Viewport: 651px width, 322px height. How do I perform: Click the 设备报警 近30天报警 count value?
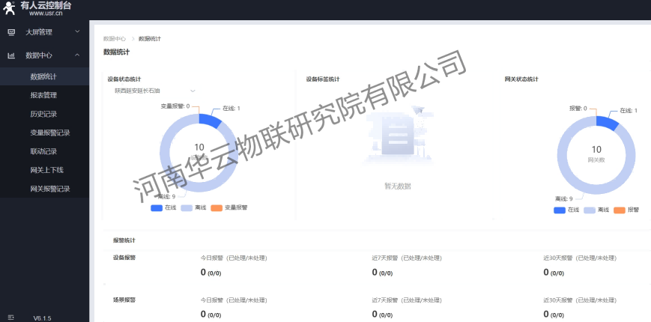(554, 273)
